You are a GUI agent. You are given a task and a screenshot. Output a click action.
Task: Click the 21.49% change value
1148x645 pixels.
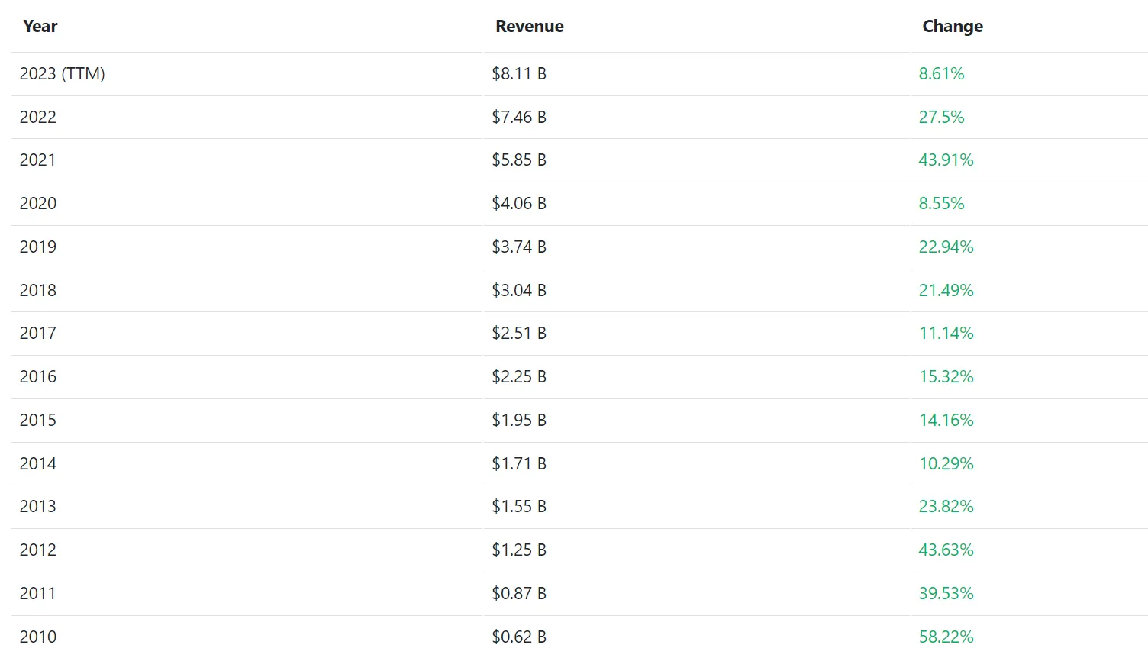[x=945, y=291]
